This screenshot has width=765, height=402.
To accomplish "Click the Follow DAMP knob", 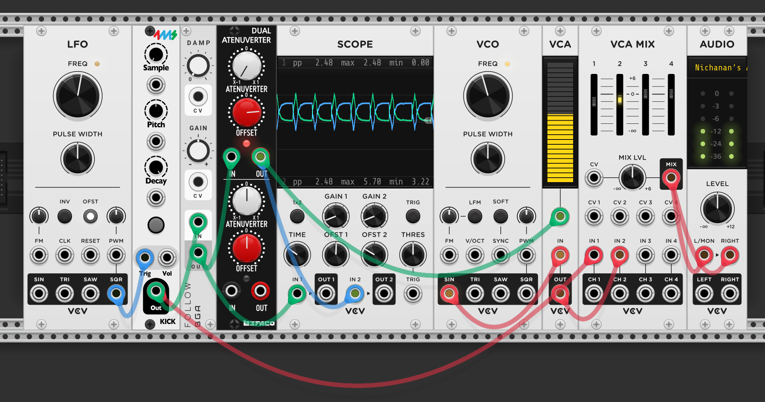I will pyautogui.click(x=198, y=66).
